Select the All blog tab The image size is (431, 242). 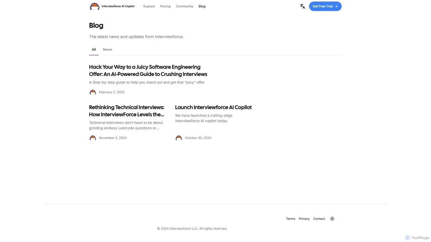94,49
